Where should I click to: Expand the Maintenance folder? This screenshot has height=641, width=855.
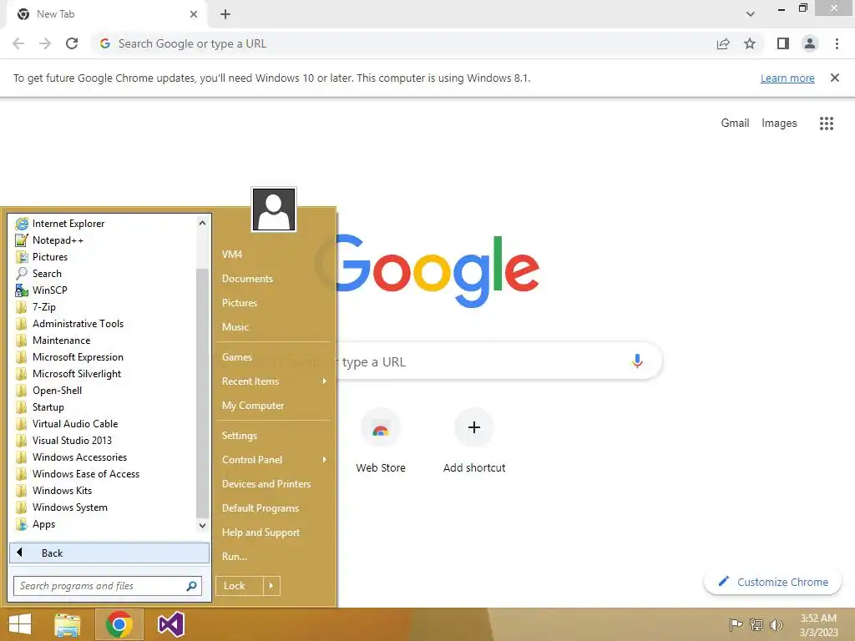61,341
